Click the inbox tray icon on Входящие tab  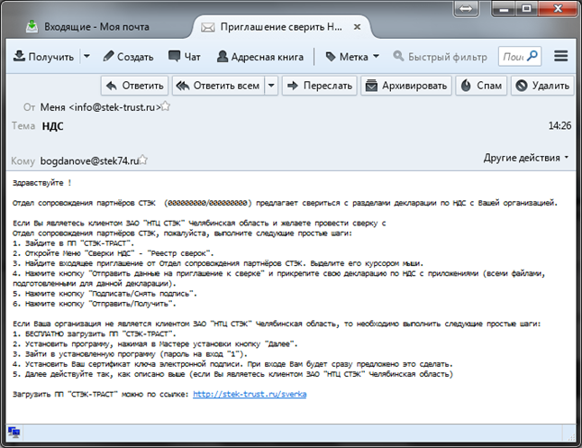coord(32,26)
